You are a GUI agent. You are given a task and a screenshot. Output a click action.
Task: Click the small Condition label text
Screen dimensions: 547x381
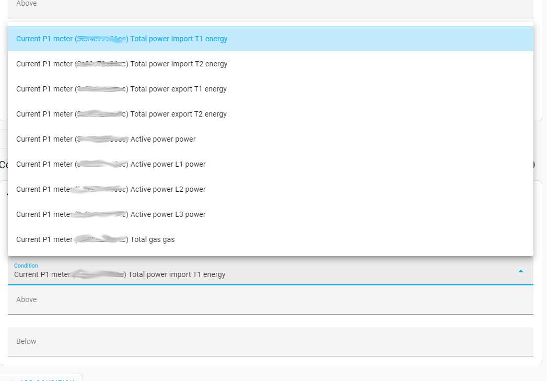(x=26, y=265)
